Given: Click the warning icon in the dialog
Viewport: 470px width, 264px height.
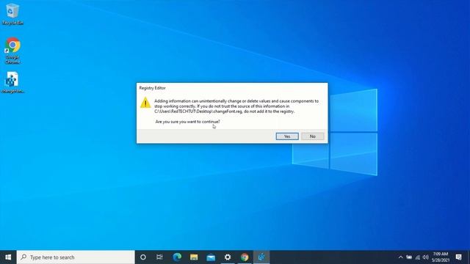Looking at the screenshot, I should [x=145, y=103].
